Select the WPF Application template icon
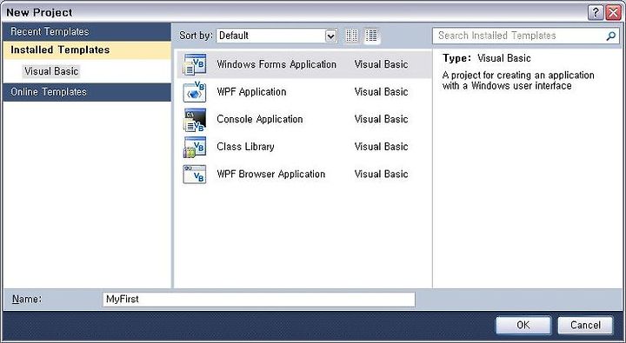Image resolution: width=626 pixels, height=343 pixels. (x=195, y=92)
